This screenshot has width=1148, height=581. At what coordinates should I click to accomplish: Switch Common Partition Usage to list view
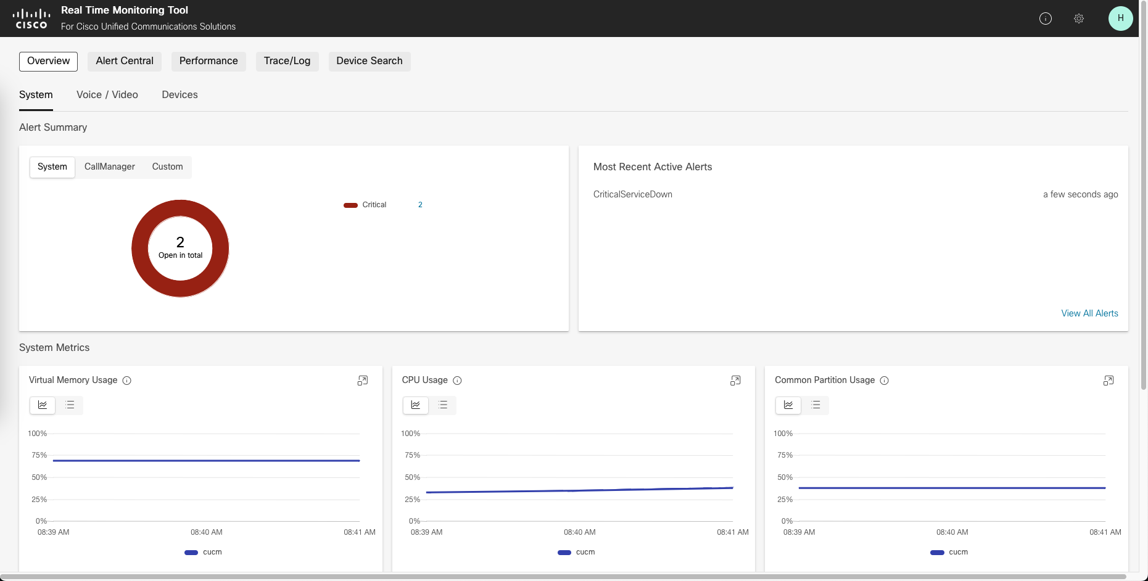coord(816,405)
